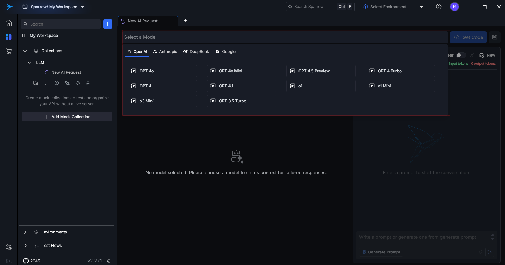Image resolution: width=505 pixels, height=265 pixels.
Task: Choose the o1 Mini model
Action: (400, 86)
